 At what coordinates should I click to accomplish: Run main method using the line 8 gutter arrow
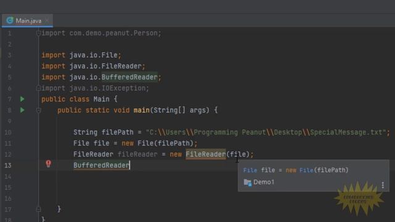pyautogui.click(x=22, y=110)
